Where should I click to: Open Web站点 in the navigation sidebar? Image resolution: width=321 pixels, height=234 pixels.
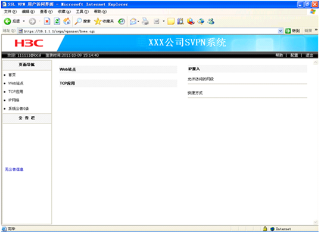(x=15, y=83)
